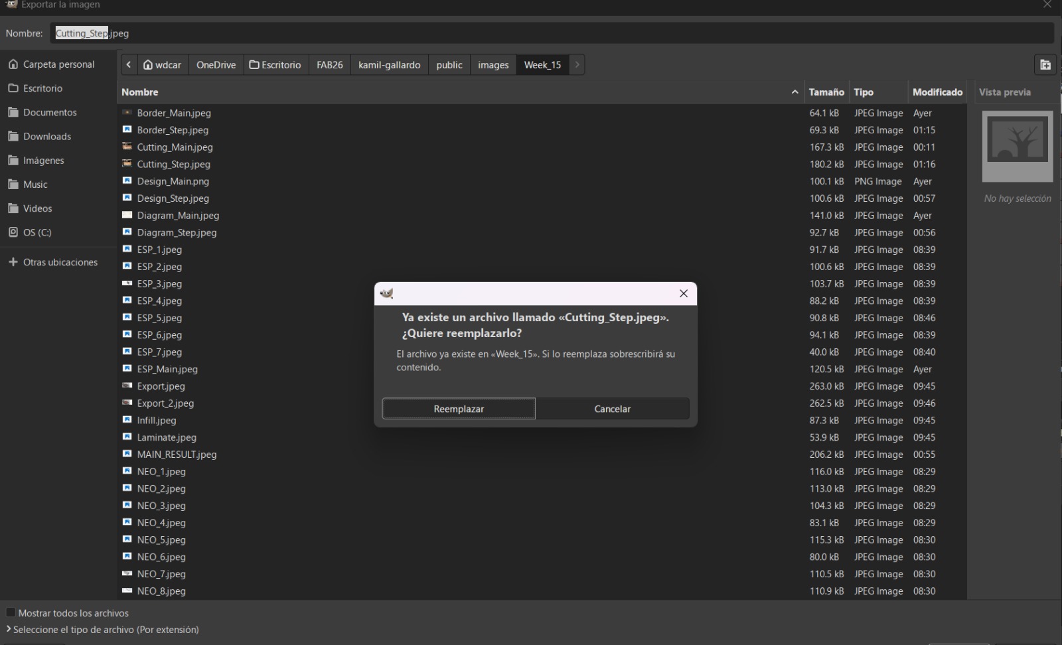The width and height of the screenshot is (1062, 645).
Task: Close the replace confirmation dialog
Action: point(683,293)
